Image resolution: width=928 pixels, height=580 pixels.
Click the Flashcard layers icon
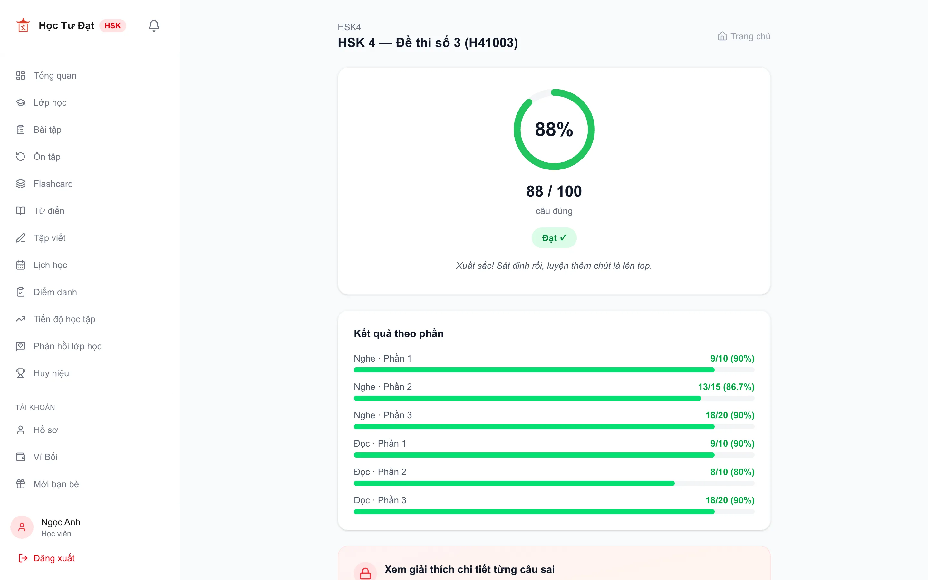click(x=21, y=184)
